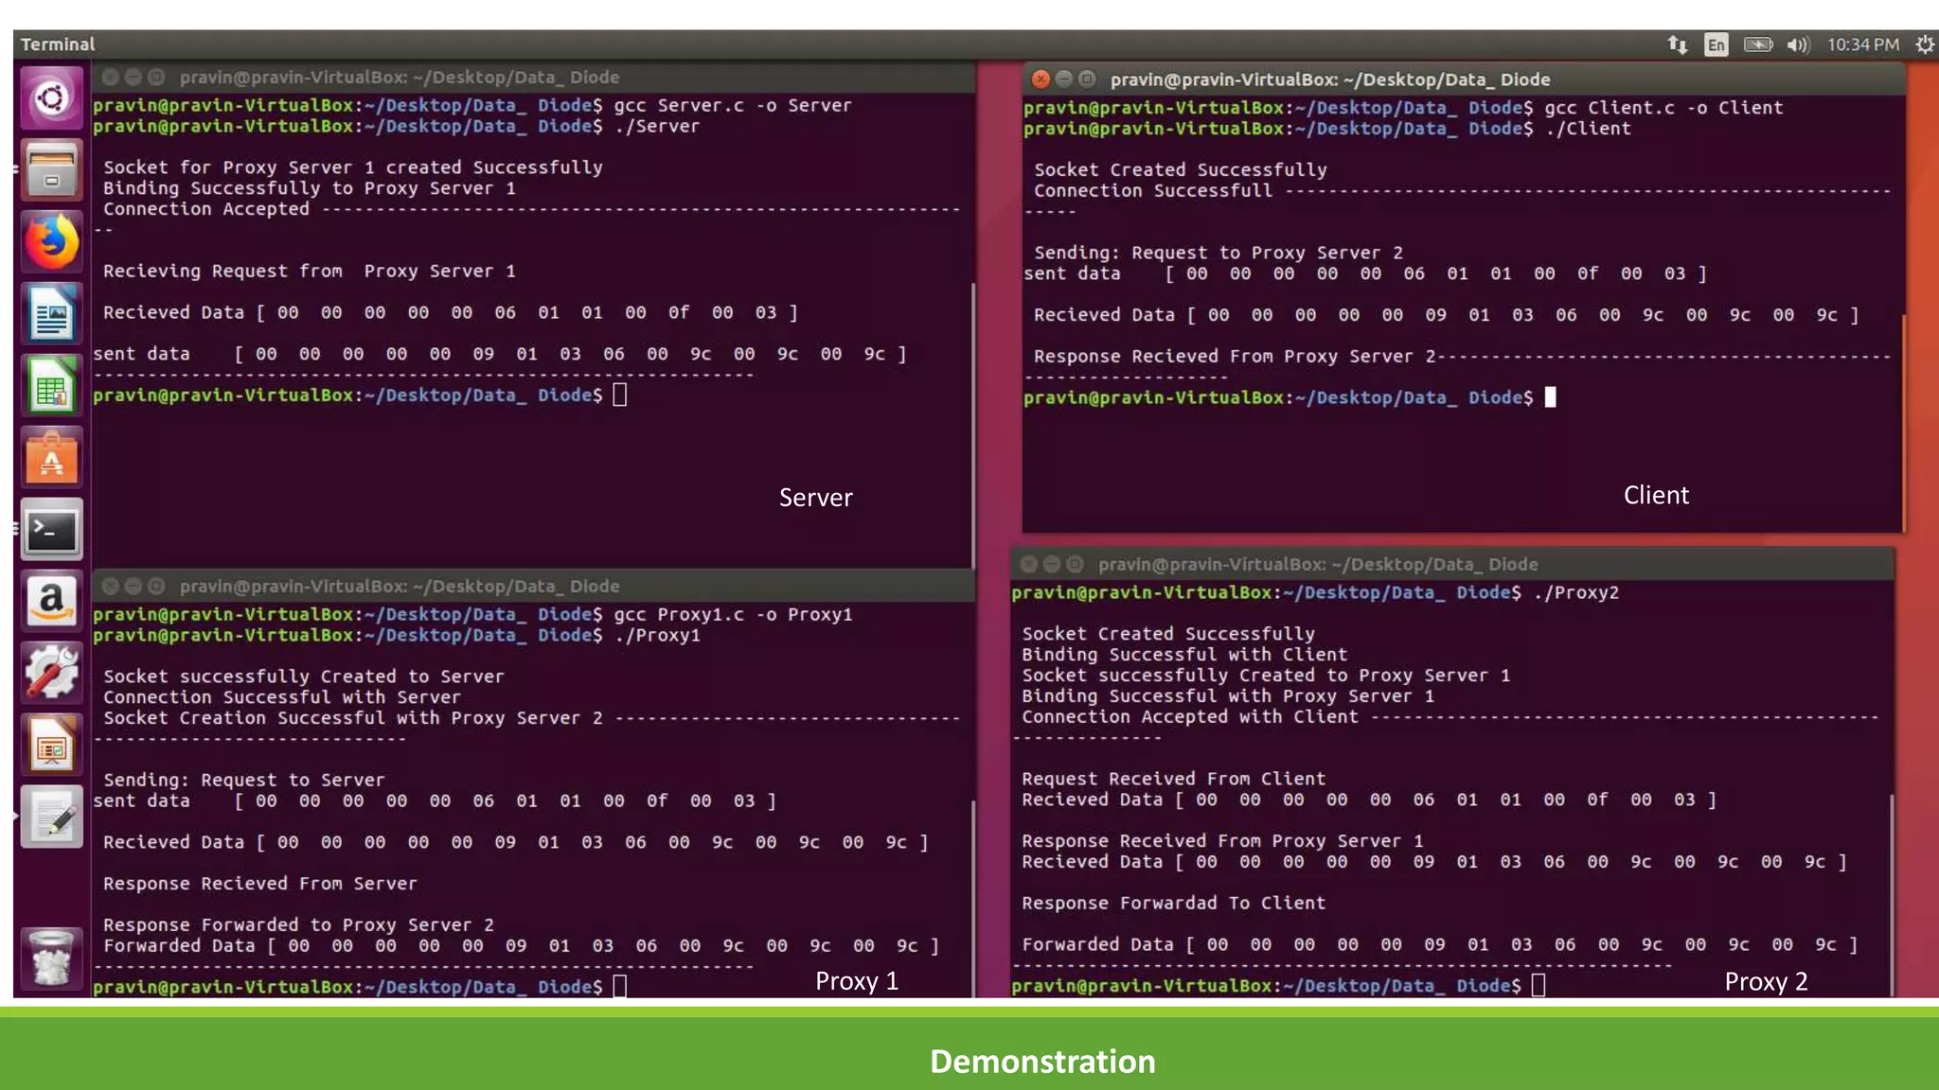Click './Proxy2' command text
Screen dimensions: 1939x1090
1576,592
